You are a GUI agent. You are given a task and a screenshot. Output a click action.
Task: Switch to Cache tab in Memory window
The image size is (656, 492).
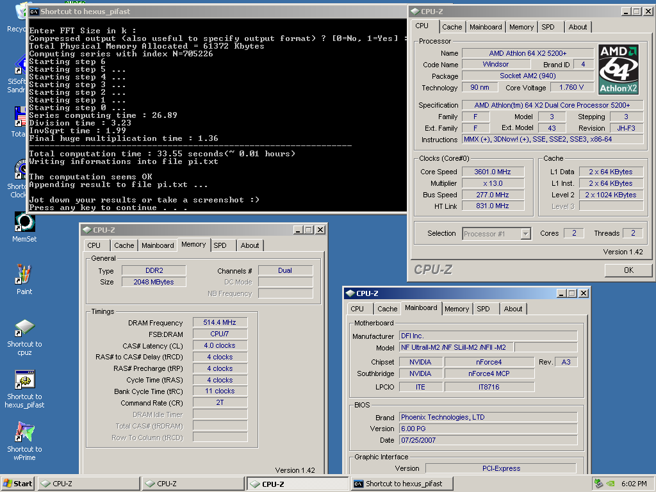124,245
